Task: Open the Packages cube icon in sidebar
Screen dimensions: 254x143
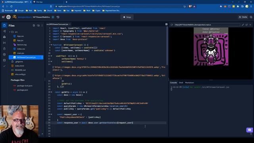Action: (4, 37)
